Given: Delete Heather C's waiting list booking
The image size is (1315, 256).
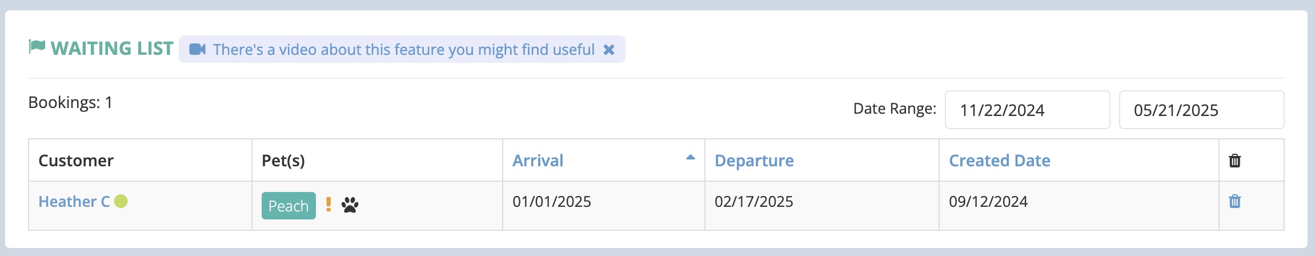Looking at the screenshot, I should (x=1234, y=201).
